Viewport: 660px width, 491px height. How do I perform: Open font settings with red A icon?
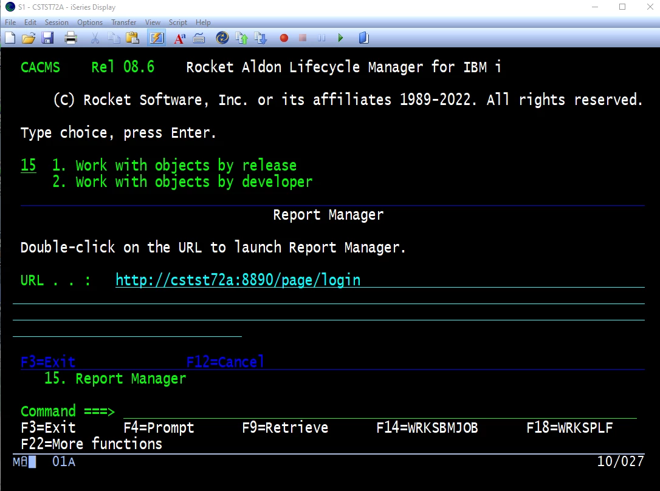(x=180, y=38)
